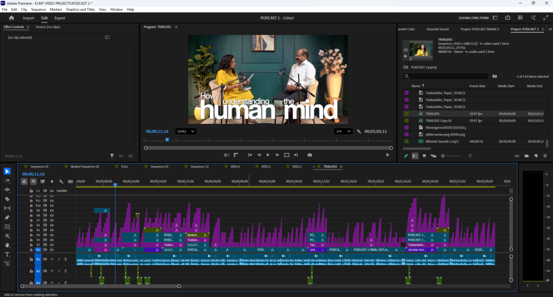Image resolution: width=553 pixels, height=297 pixels.
Task: Switch to Project: PODCAST MAAM 3 tab
Action: pos(480,29)
